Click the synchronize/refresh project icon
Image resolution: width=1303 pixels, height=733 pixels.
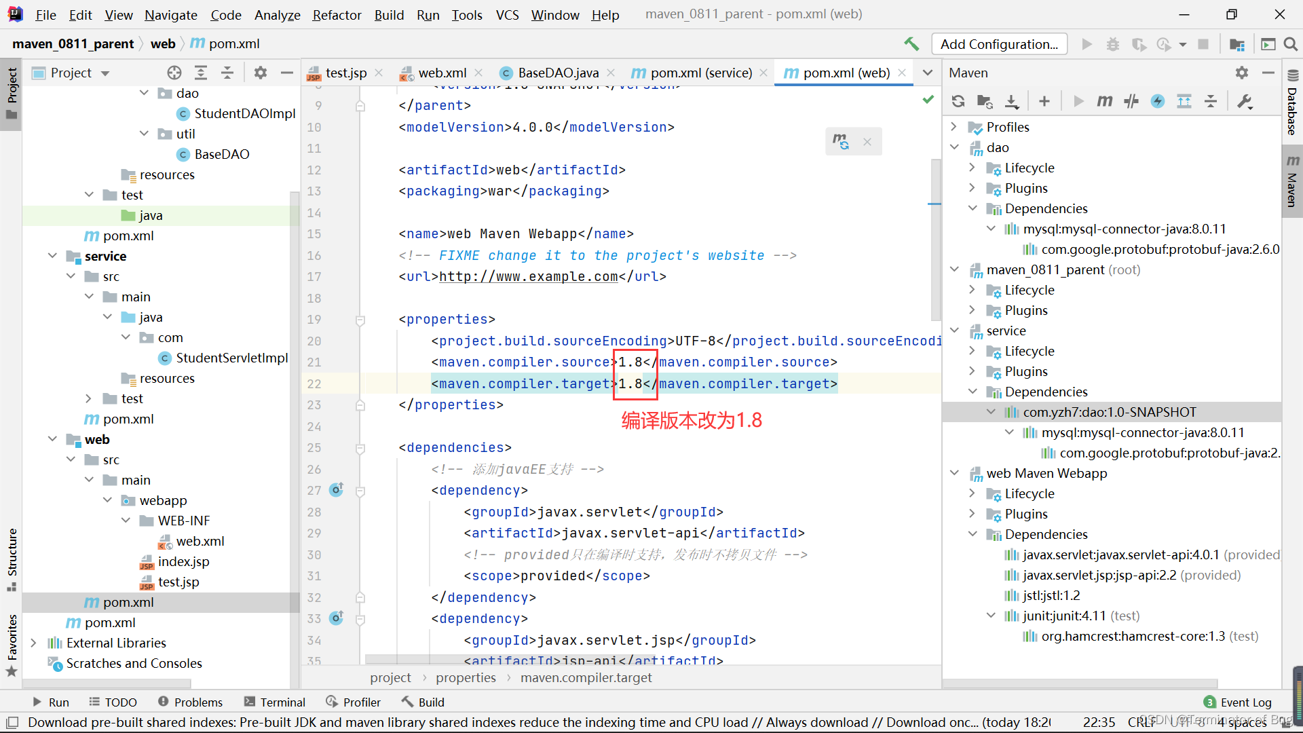(x=958, y=101)
